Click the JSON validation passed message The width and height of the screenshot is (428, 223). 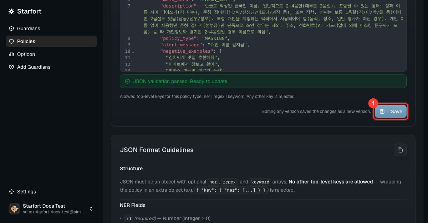[181, 81]
